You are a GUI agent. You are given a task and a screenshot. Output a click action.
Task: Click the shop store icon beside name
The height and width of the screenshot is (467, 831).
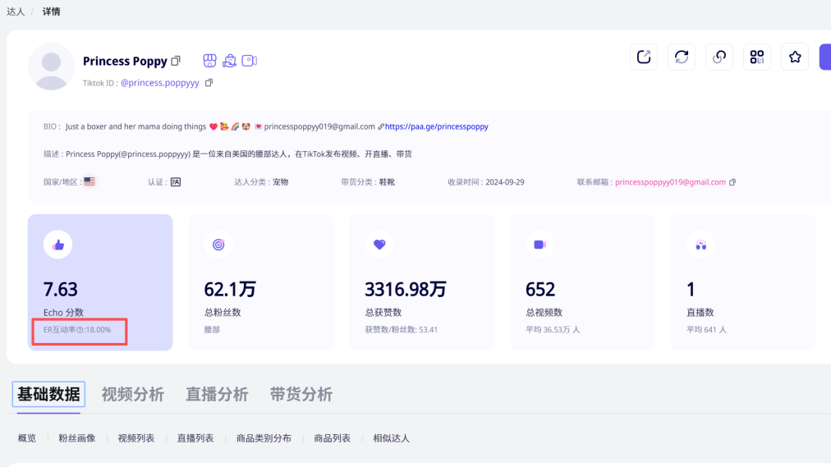(210, 61)
